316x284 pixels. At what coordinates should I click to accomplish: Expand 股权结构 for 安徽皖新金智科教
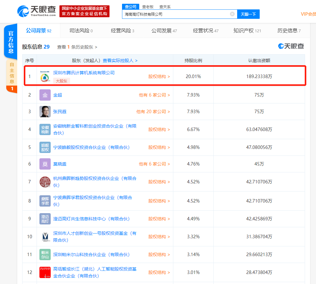[159, 129]
